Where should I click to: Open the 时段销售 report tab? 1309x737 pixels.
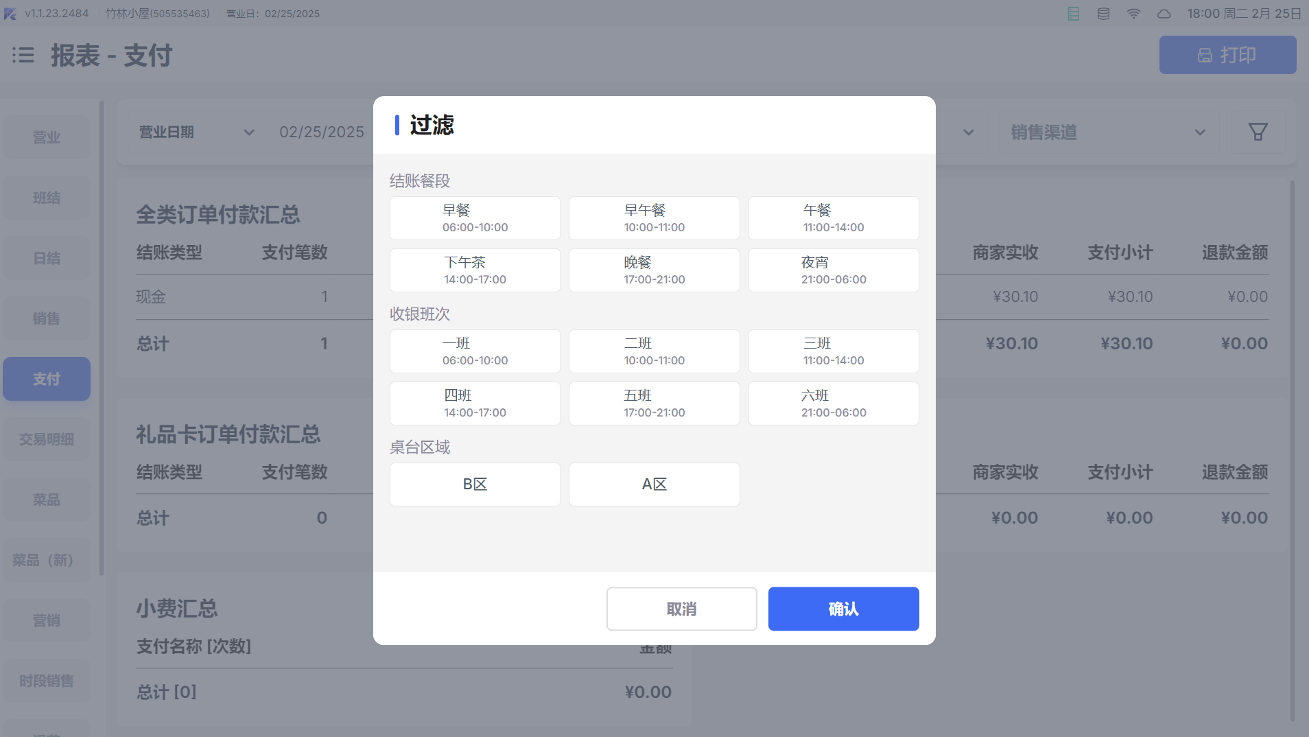47,681
